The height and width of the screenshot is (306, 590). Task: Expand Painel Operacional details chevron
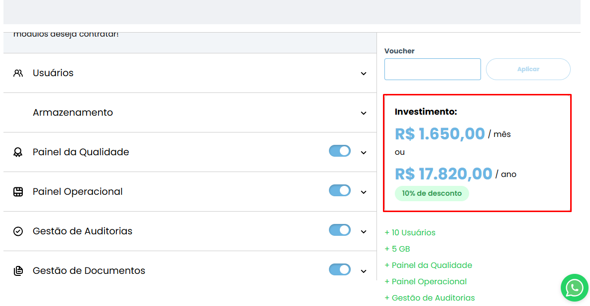click(x=364, y=192)
